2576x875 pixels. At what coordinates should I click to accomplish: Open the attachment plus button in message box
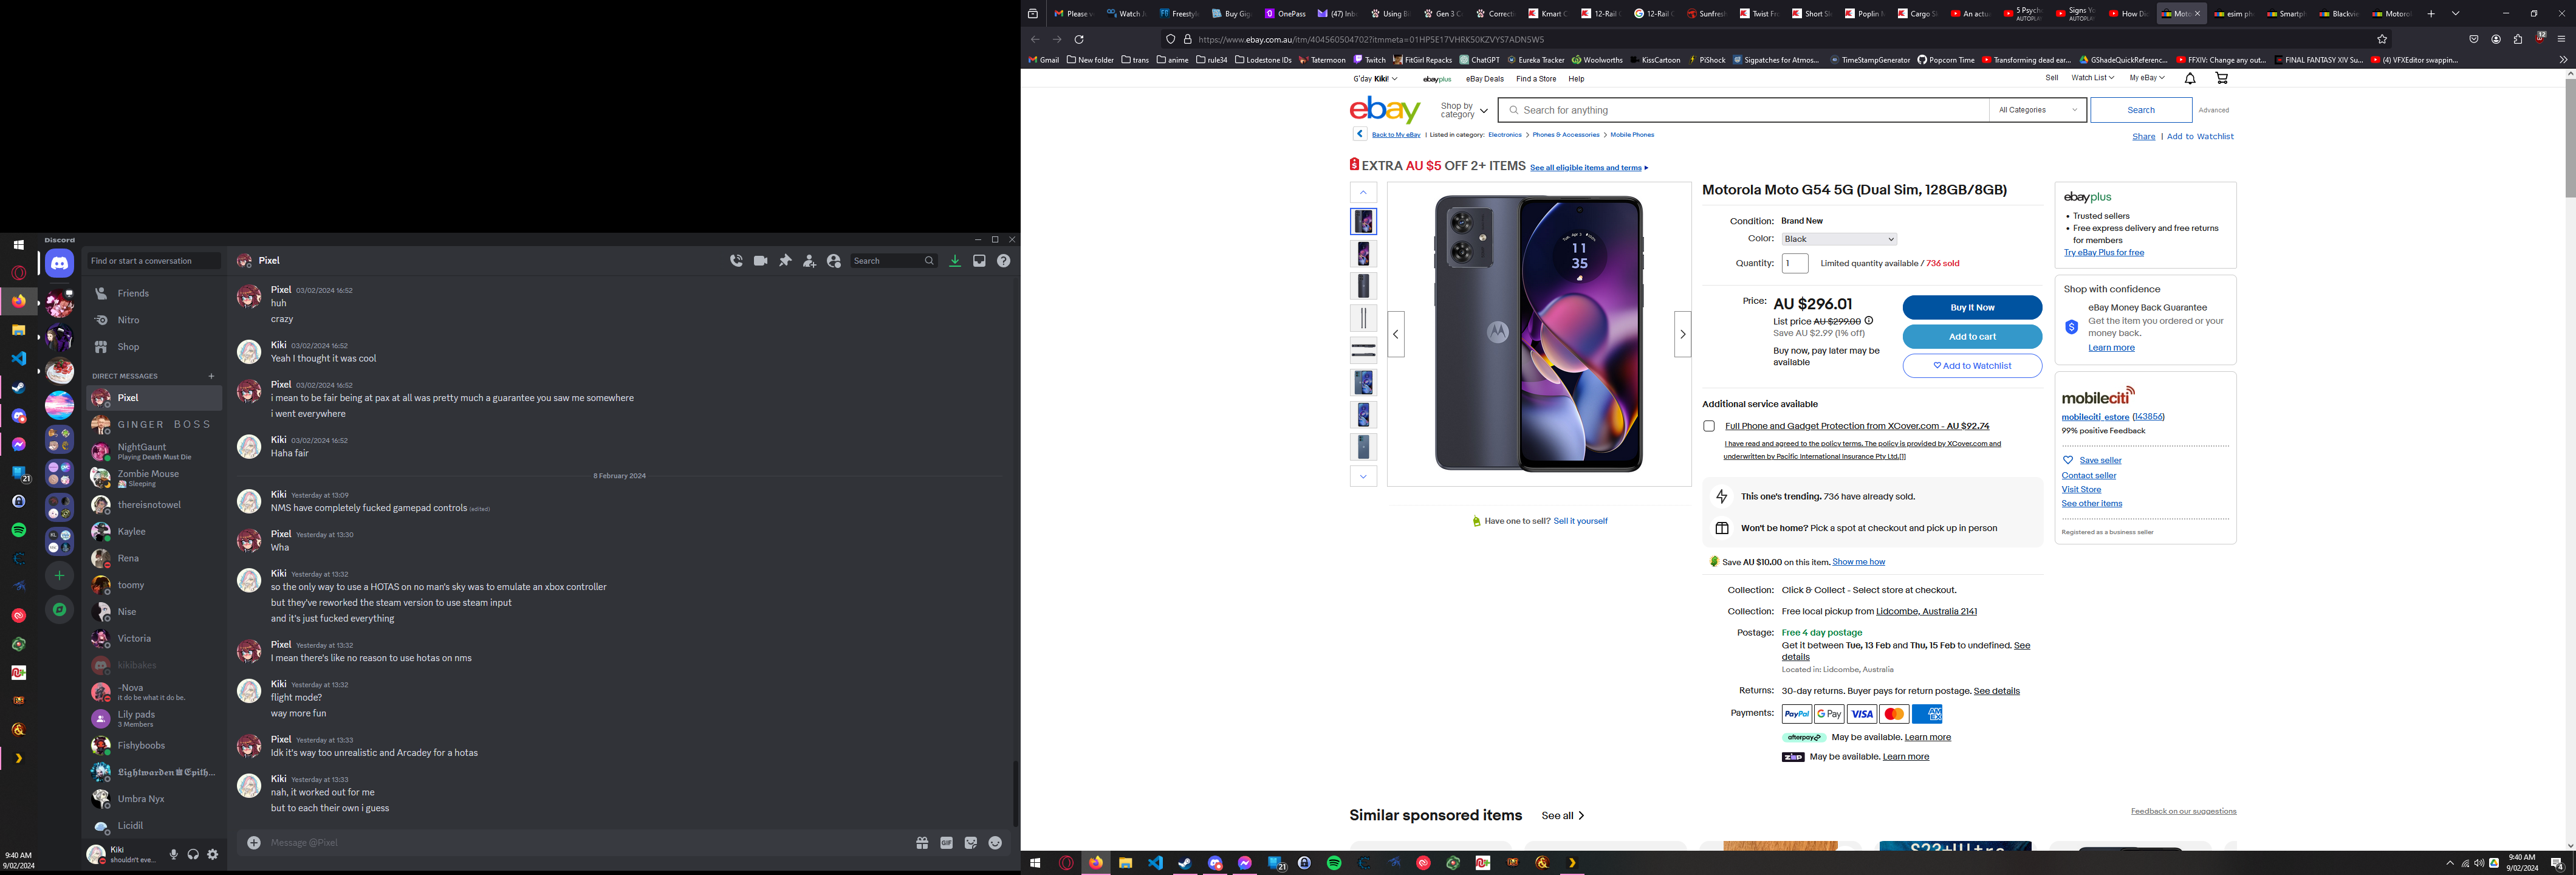click(x=254, y=843)
